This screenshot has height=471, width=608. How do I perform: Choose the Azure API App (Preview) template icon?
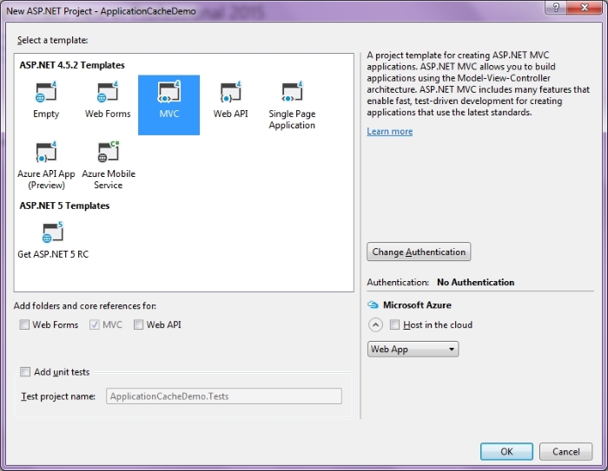pyautogui.click(x=46, y=152)
